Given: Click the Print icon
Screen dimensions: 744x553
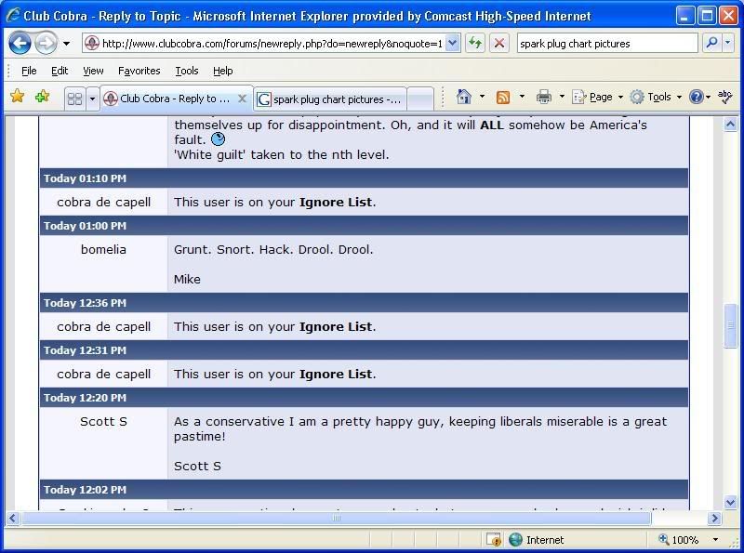Looking at the screenshot, I should coord(544,98).
